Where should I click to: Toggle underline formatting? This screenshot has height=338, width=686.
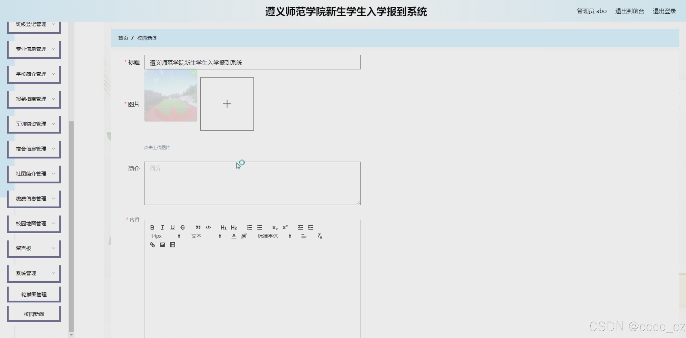pyautogui.click(x=172, y=227)
